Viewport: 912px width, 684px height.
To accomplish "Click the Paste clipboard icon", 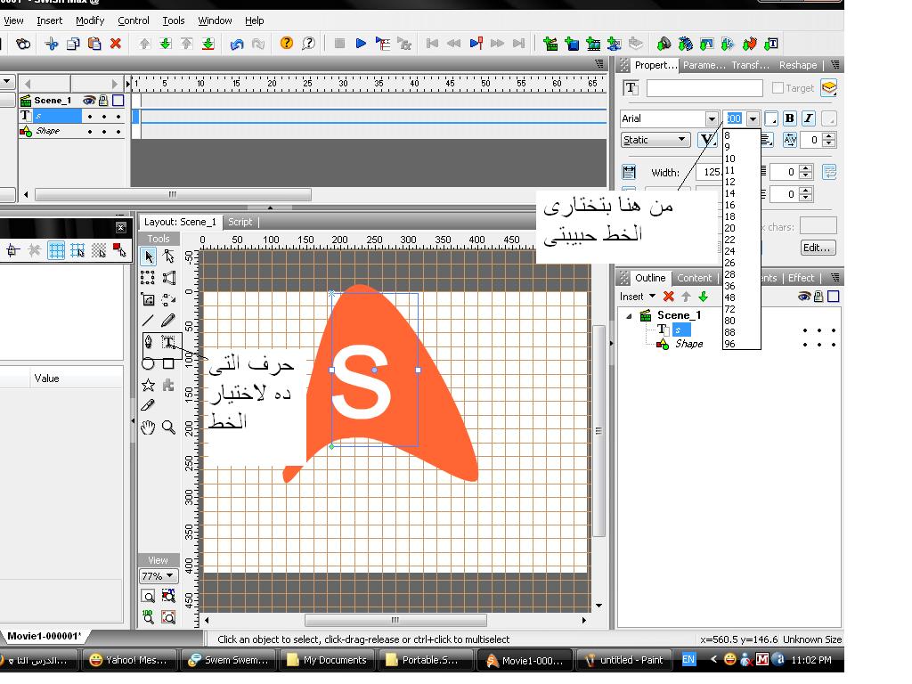I will point(94,44).
